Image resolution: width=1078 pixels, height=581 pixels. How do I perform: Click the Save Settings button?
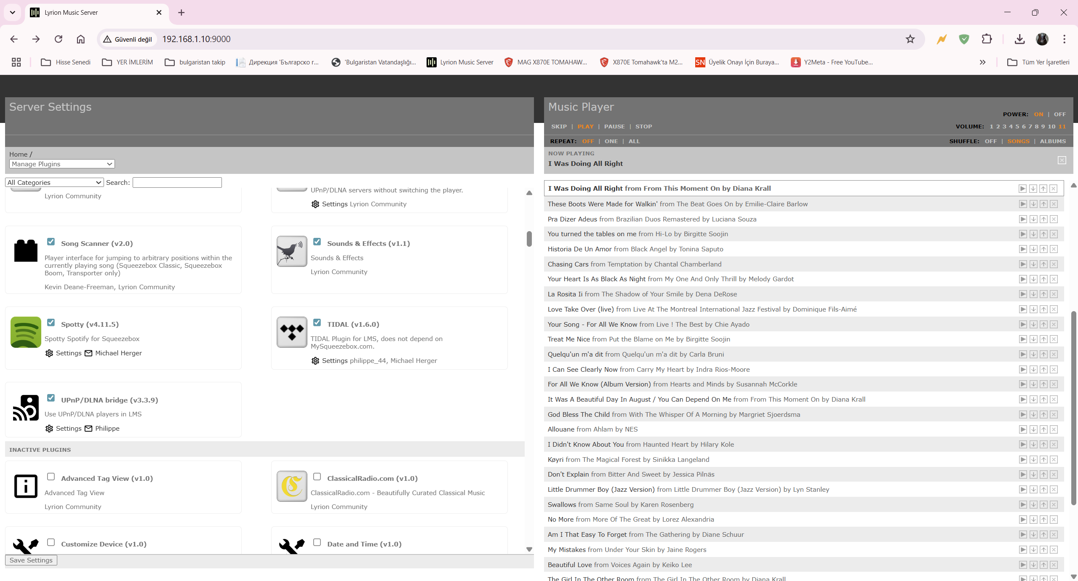pos(31,560)
